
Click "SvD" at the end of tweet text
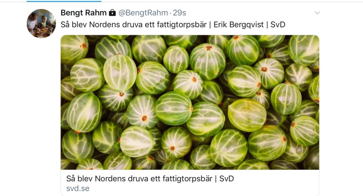point(278,25)
